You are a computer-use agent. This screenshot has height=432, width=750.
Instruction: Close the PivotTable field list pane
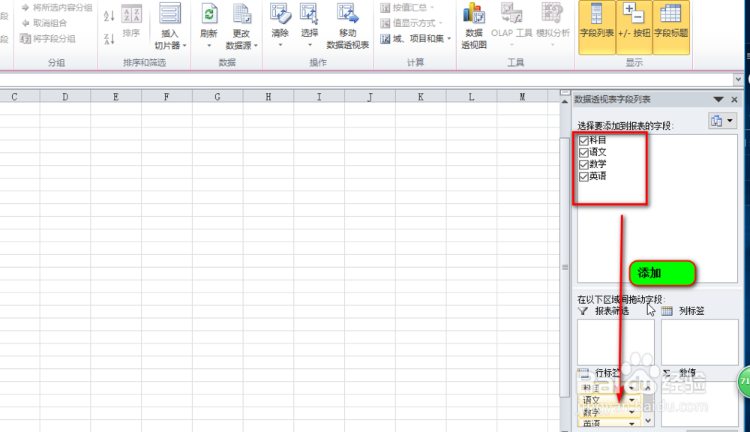pos(735,100)
